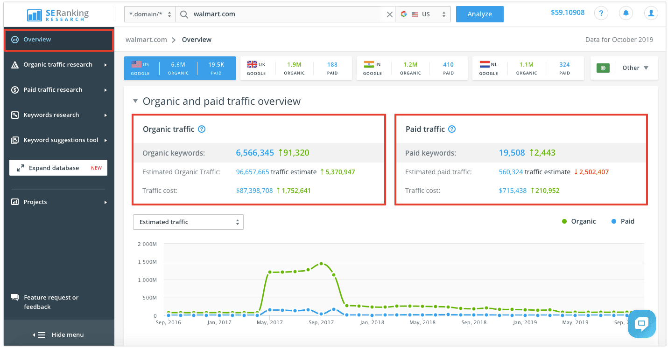
Task: Expand Paid traffic research submenu arrow
Action: click(106, 90)
